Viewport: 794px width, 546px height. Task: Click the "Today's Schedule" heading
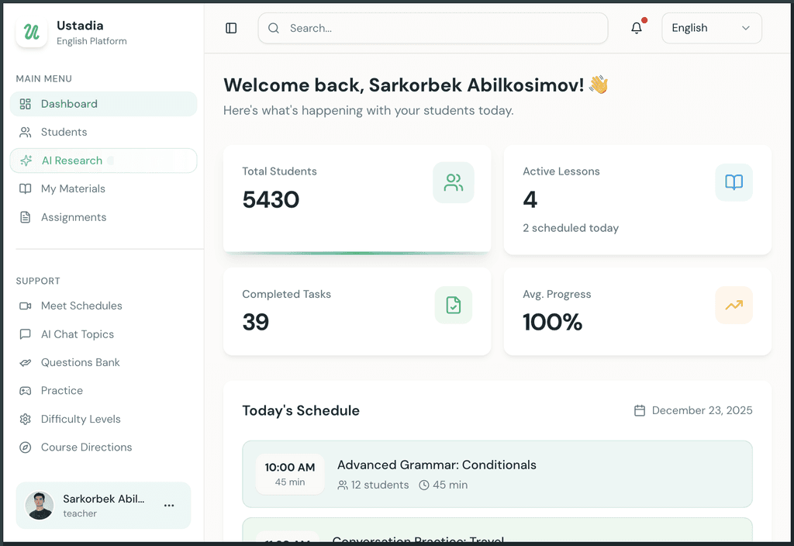pos(301,411)
